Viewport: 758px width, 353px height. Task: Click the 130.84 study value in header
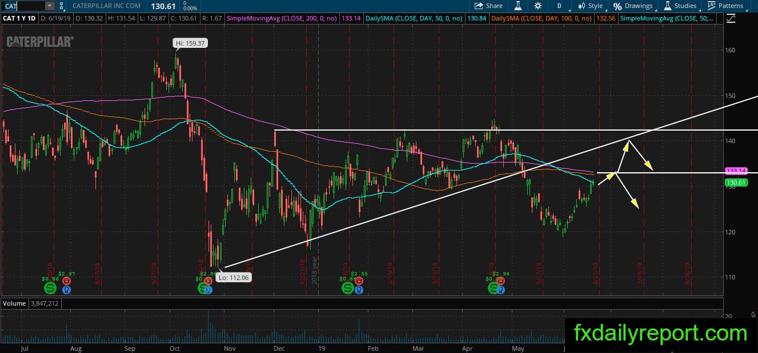[x=476, y=18]
